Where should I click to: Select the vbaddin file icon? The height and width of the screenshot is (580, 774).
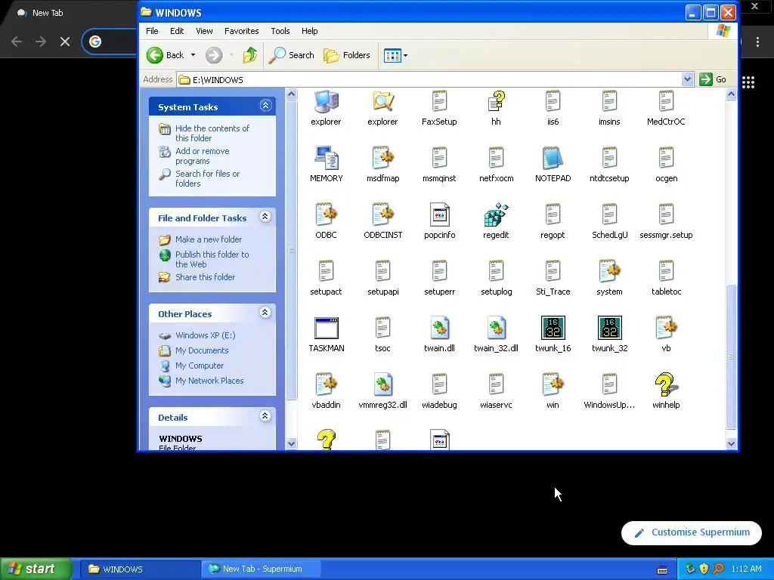pyautogui.click(x=327, y=384)
